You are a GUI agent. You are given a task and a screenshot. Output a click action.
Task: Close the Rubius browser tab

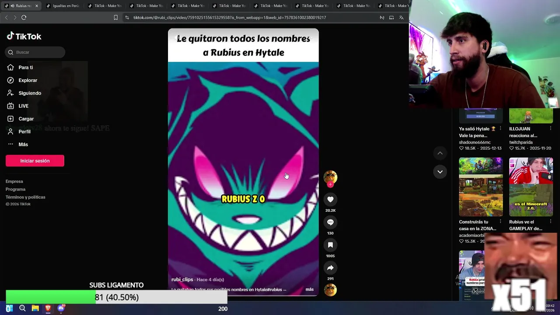[x=37, y=6]
